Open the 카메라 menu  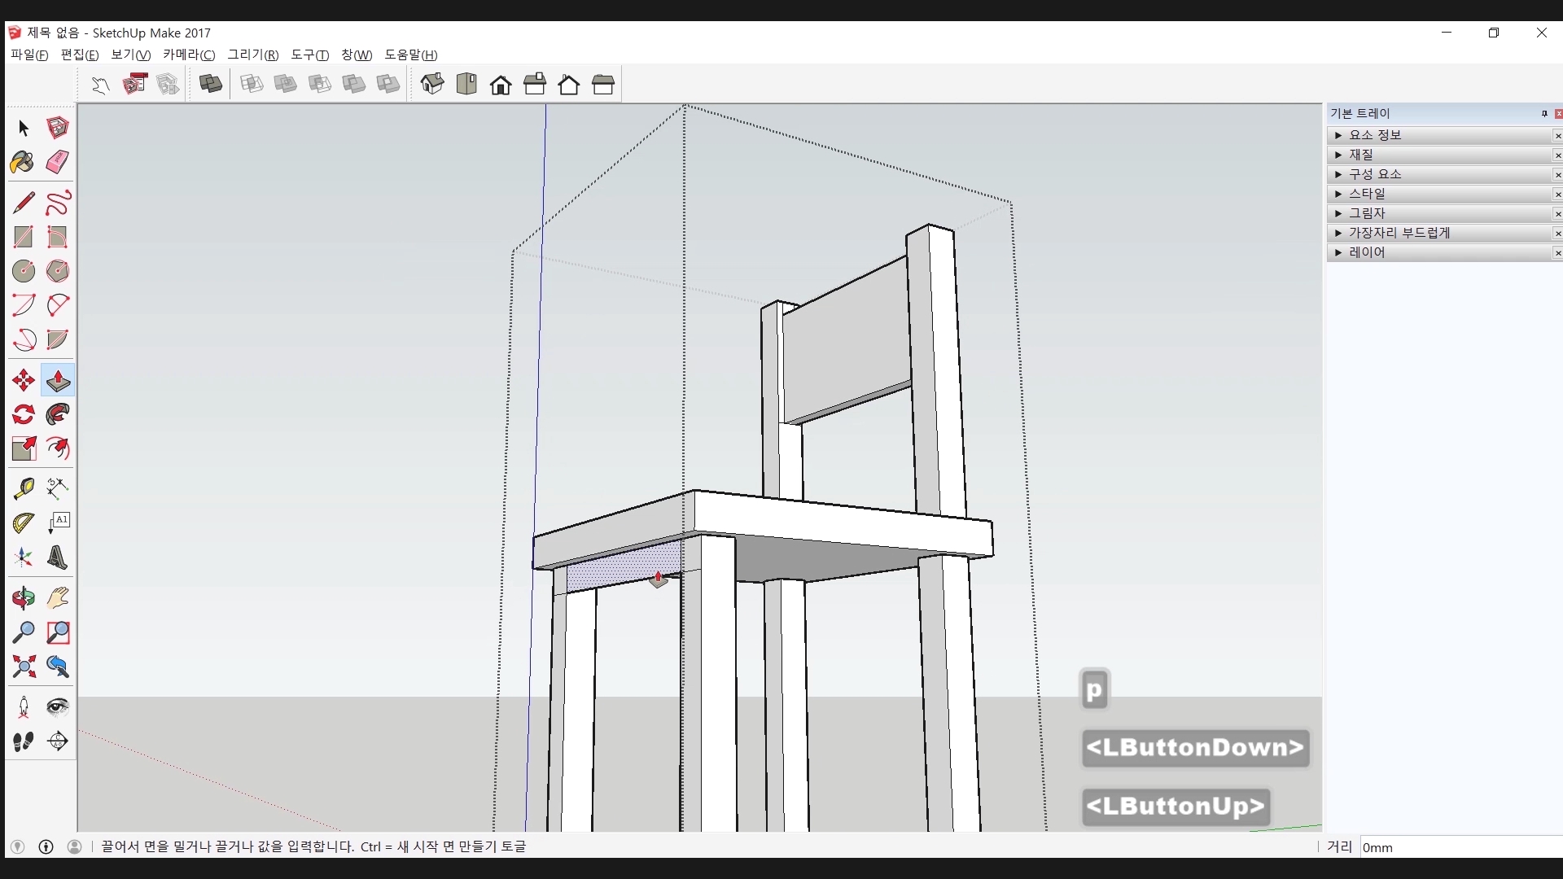[x=188, y=55]
